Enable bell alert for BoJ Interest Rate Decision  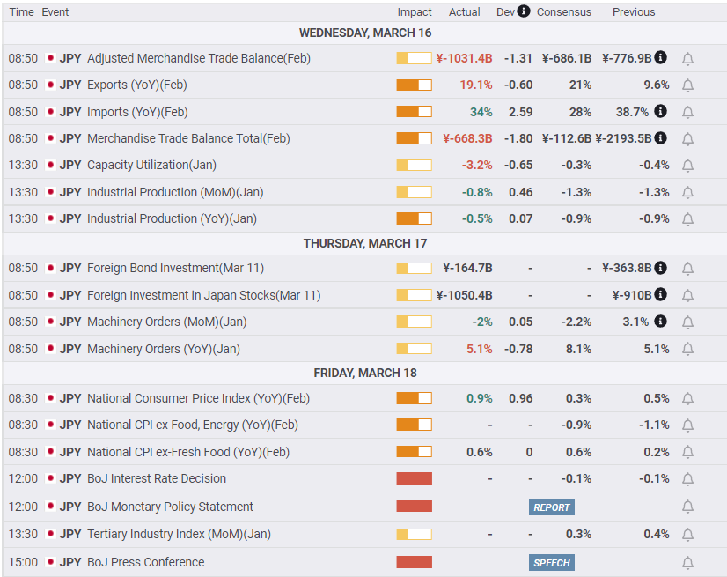pyautogui.click(x=687, y=479)
